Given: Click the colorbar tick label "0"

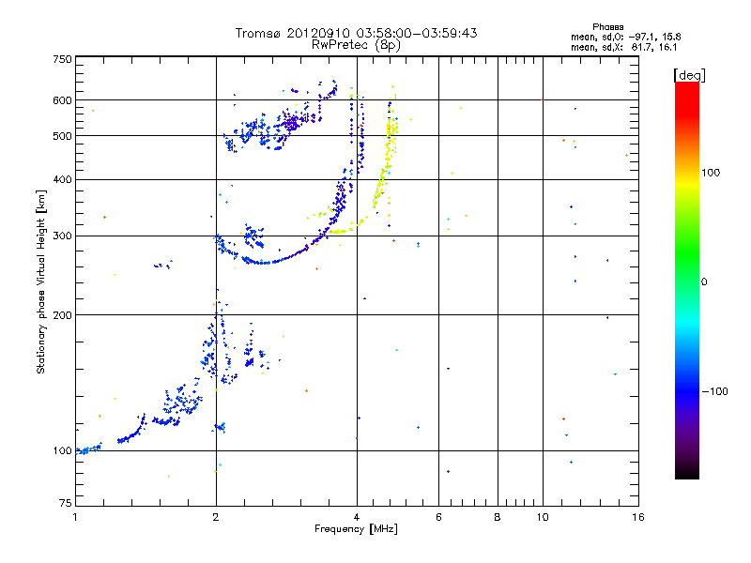Looking at the screenshot, I should (704, 282).
